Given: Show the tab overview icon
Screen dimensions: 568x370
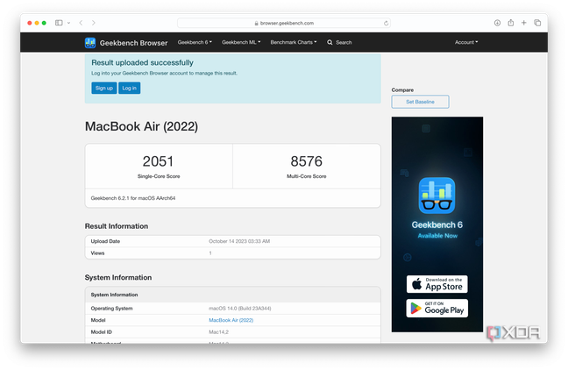Looking at the screenshot, I should 537,23.
